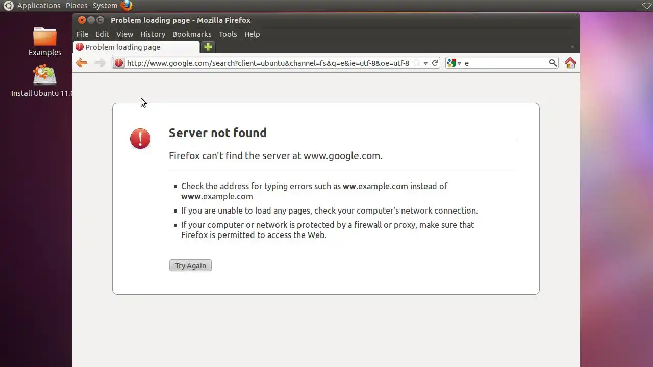Open the File menu
The image size is (653, 367).
pos(82,34)
